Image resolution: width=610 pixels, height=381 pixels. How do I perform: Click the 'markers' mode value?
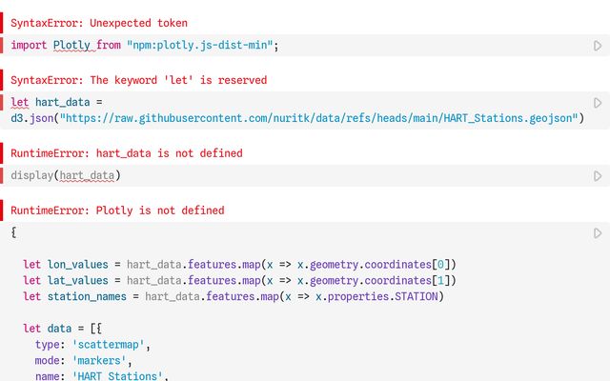99,360
